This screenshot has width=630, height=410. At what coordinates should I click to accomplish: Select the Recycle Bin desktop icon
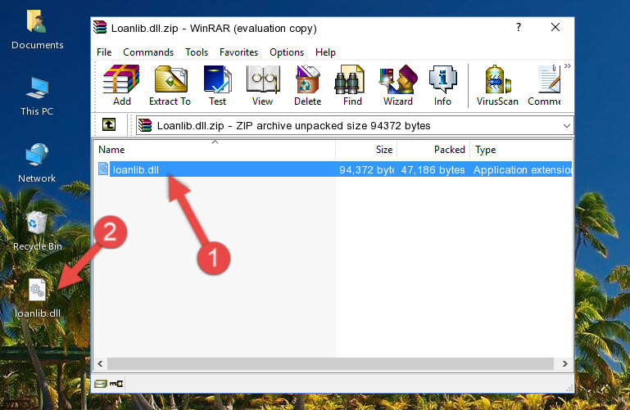pyautogui.click(x=38, y=232)
